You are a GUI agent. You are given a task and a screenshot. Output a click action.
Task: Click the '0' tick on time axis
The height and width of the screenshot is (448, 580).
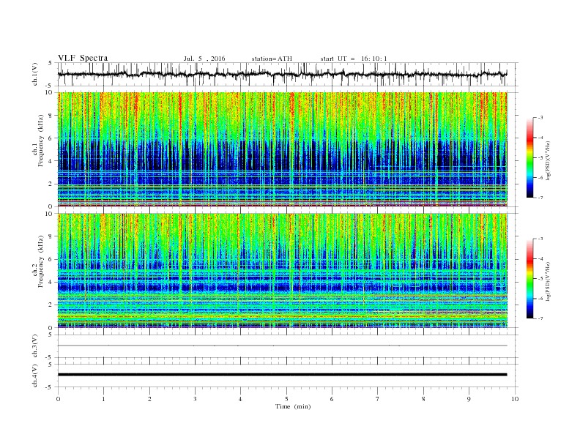(x=58, y=399)
